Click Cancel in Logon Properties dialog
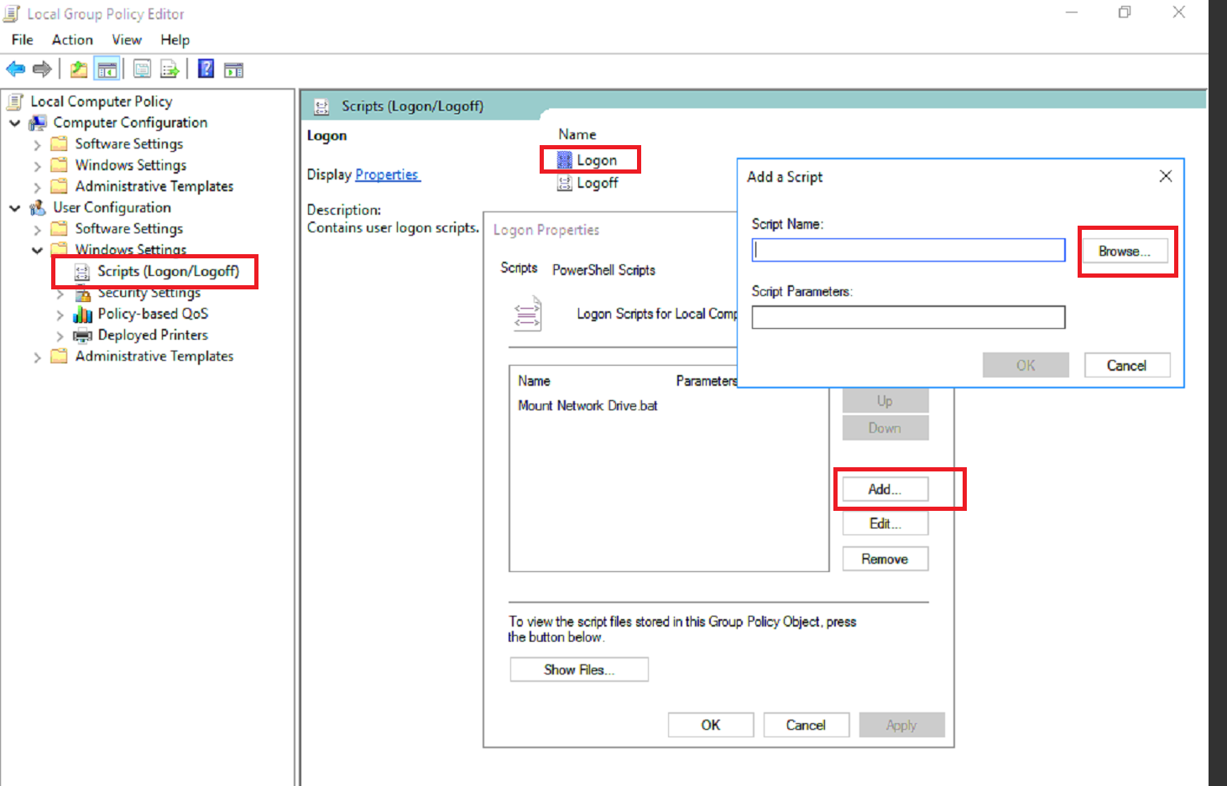The width and height of the screenshot is (1227, 786). coord(806,725)
